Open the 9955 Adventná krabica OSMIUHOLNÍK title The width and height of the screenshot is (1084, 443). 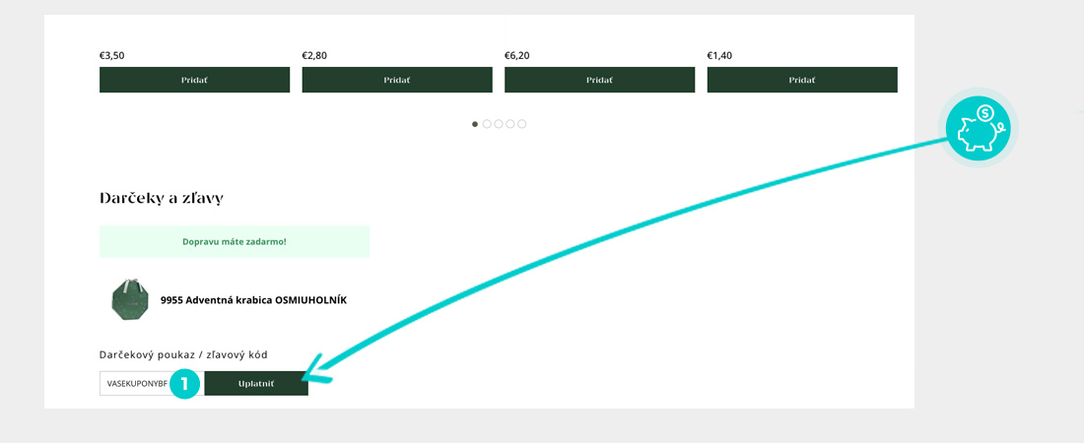pyautogui.click(x=253, y=300)
